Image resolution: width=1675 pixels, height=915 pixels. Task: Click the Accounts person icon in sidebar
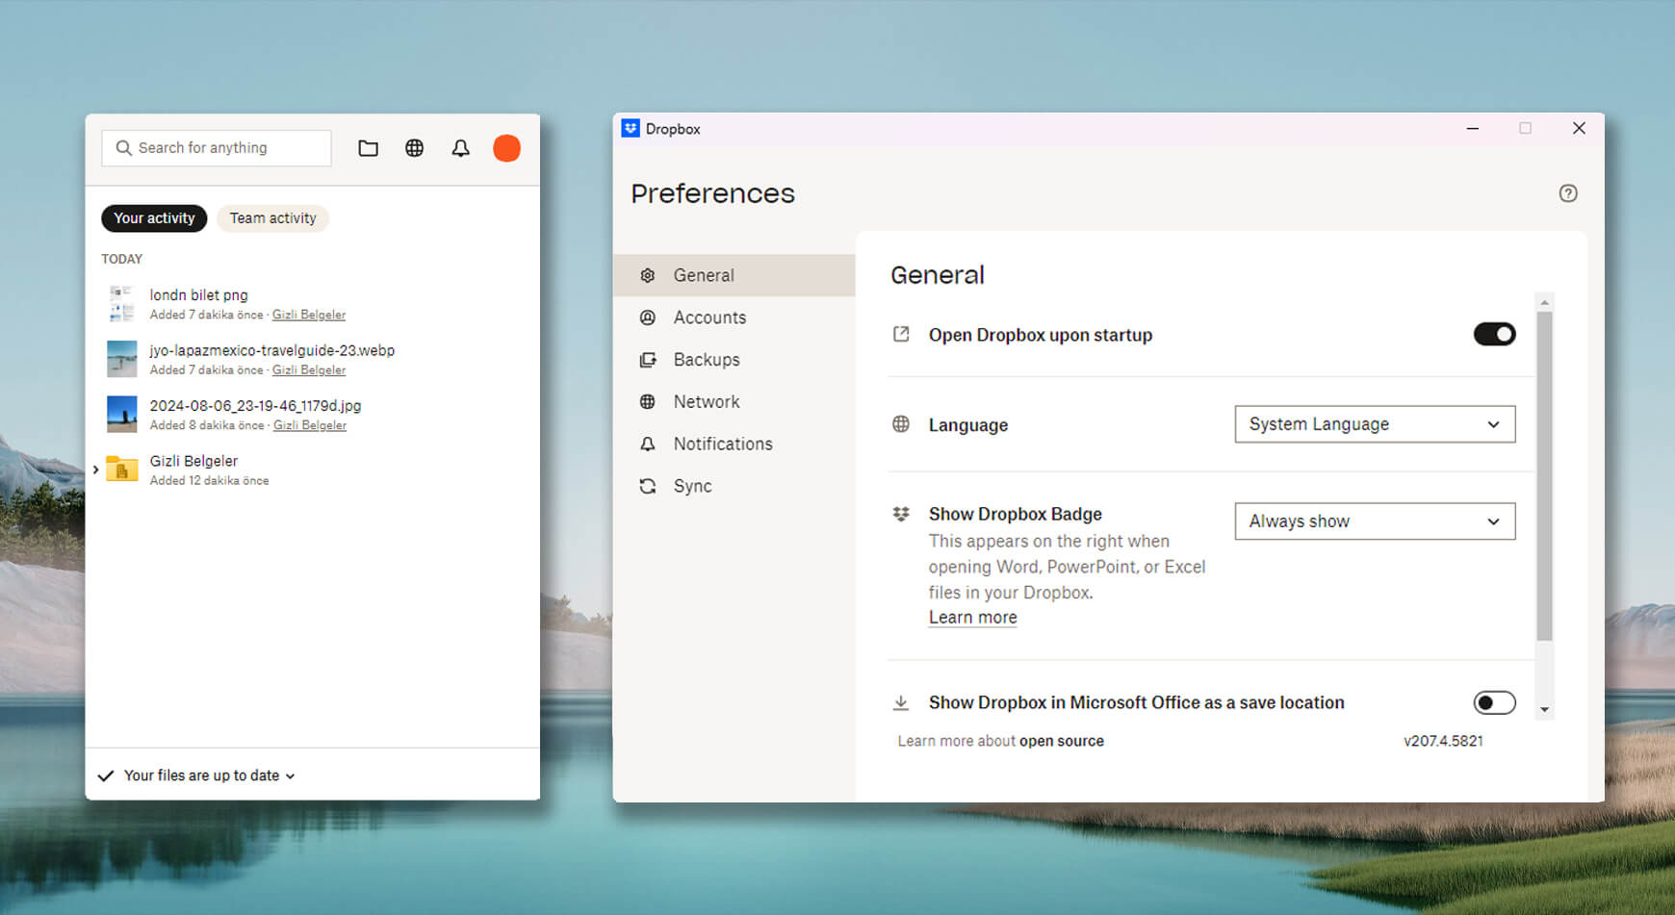(x=648, y=318)
